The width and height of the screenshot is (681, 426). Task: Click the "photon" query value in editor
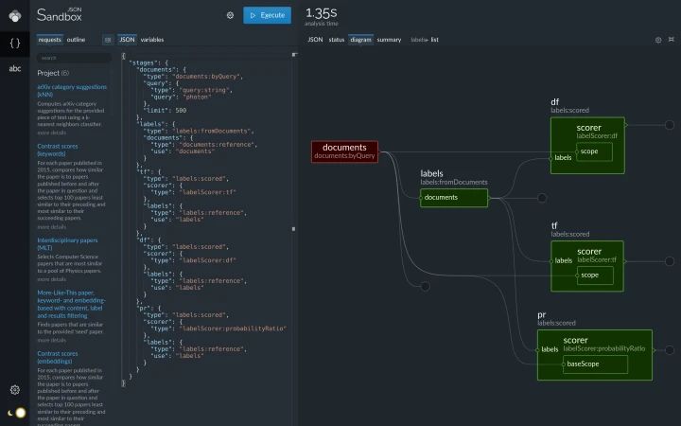[x=196, y=97]
